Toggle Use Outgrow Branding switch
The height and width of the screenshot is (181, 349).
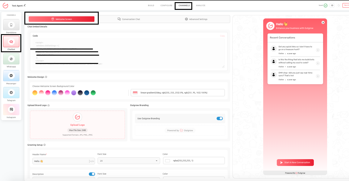coord(220,119)
